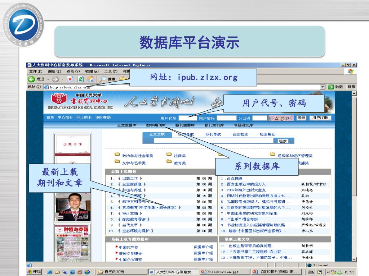
Task: Click the 检索 search button
Action: (283, 141)
